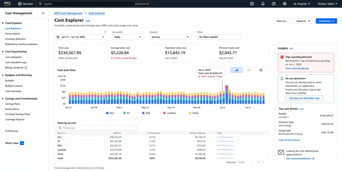342x171 pixels.
Task: Switch to line chart view
Action: (249, 70)
